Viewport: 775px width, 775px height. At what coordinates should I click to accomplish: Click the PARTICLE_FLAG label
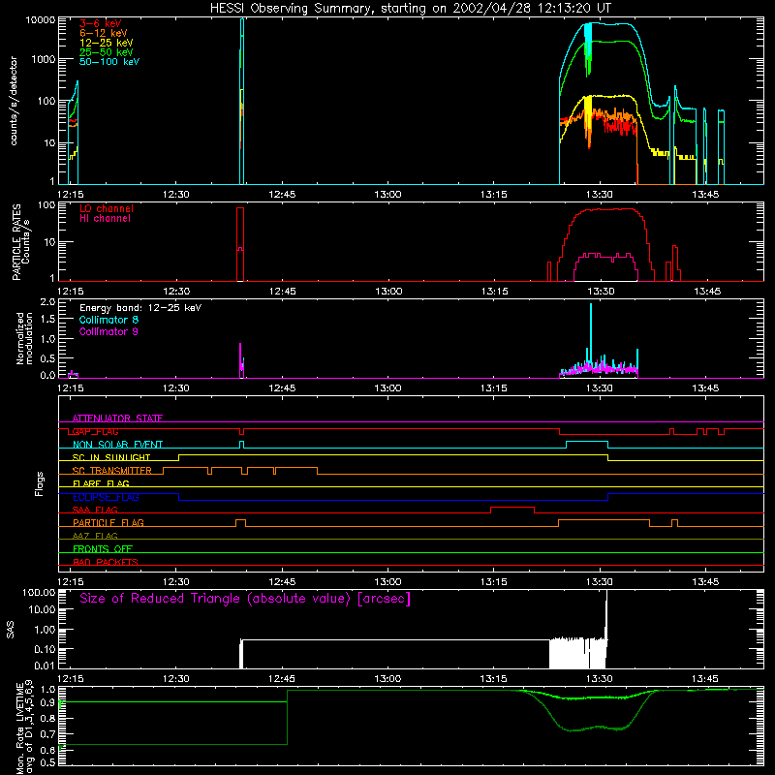(x=108, y=523)
